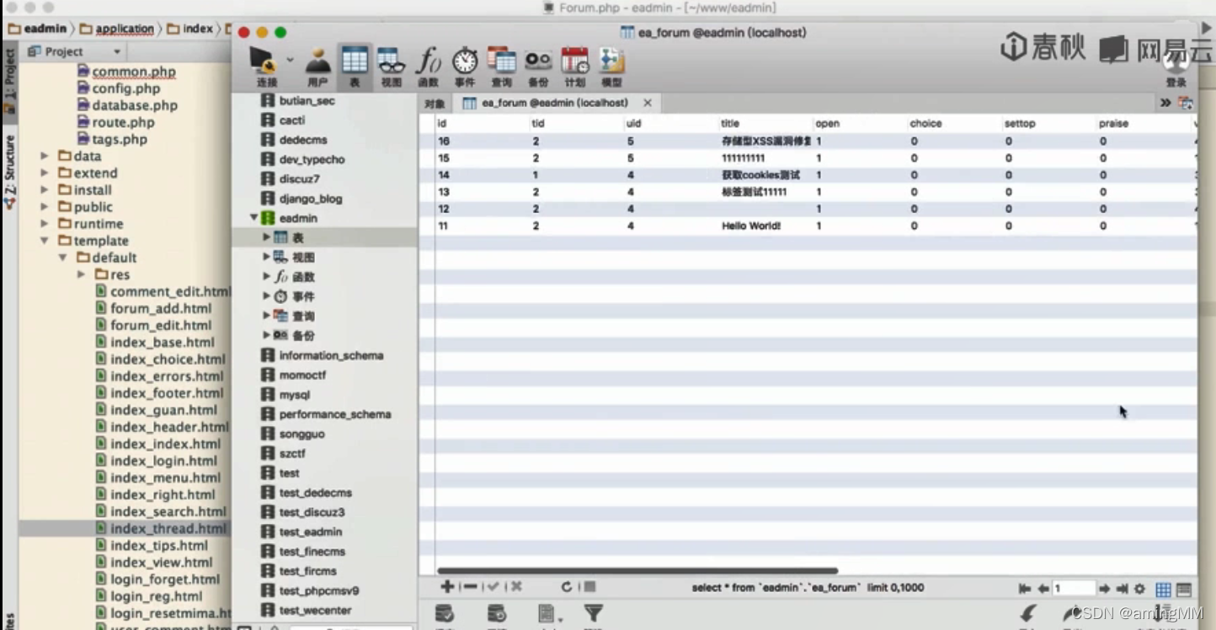Image resolution: width=1216 pixels, height=630 pixels.
Task: Expand the 事件 events node
Action: tap(266, 296)
